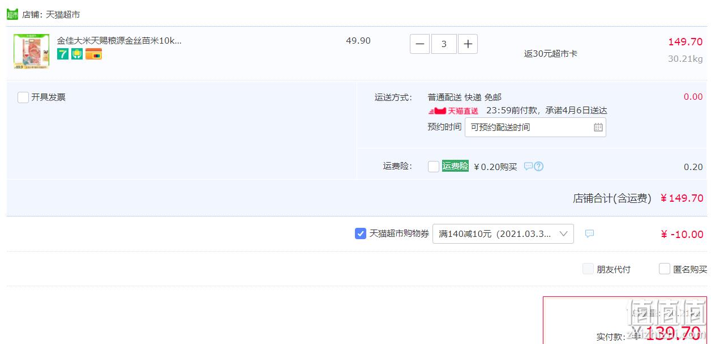Click the item weight 30.21kg
This screenshot has height=344, width=711.
[x=685, y=59]
